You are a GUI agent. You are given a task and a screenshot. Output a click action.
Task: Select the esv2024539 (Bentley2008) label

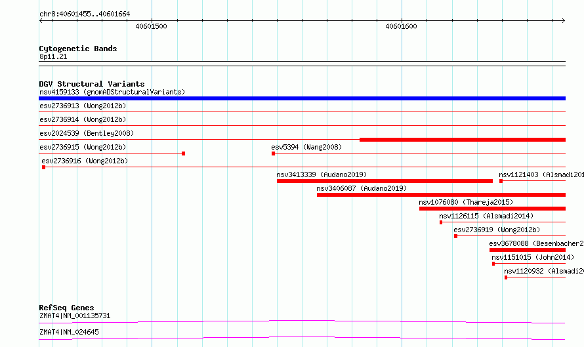pyautogui.click(x=87, y=133)
